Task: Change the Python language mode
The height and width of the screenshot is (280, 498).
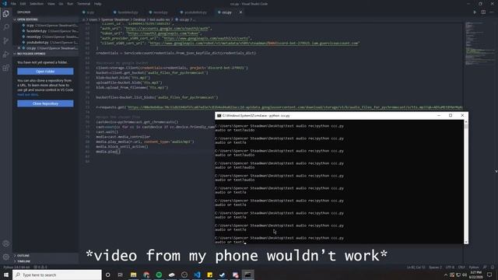Action: point(474,268)
